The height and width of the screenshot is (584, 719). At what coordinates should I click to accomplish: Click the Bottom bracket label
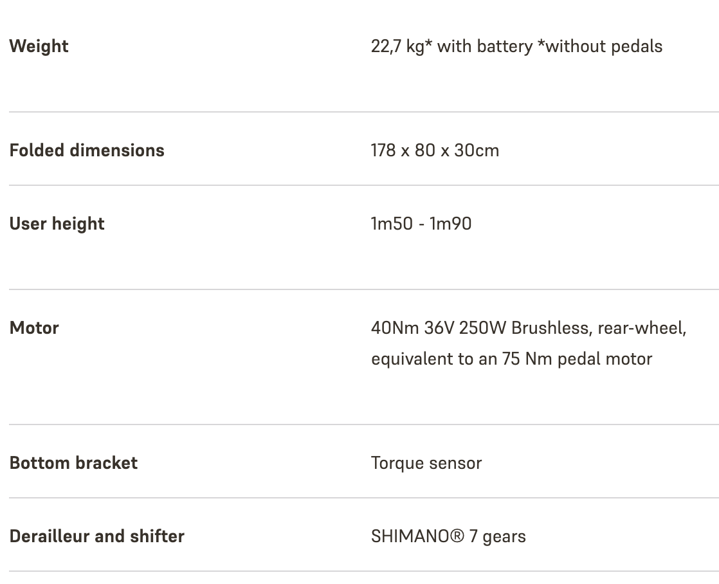pos(73,463)
